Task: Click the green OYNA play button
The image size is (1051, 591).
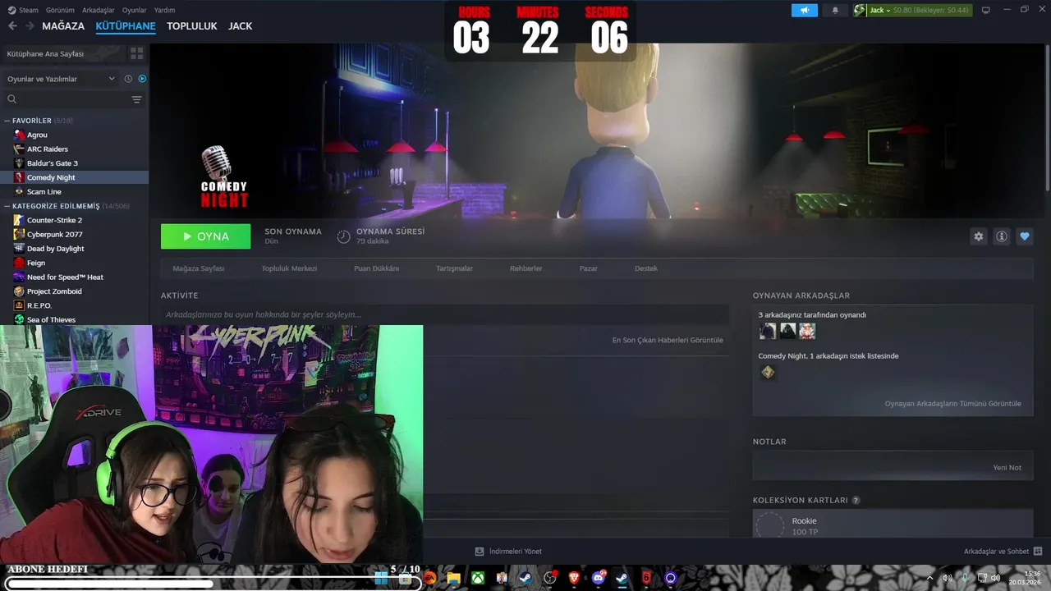Action: 205,236
